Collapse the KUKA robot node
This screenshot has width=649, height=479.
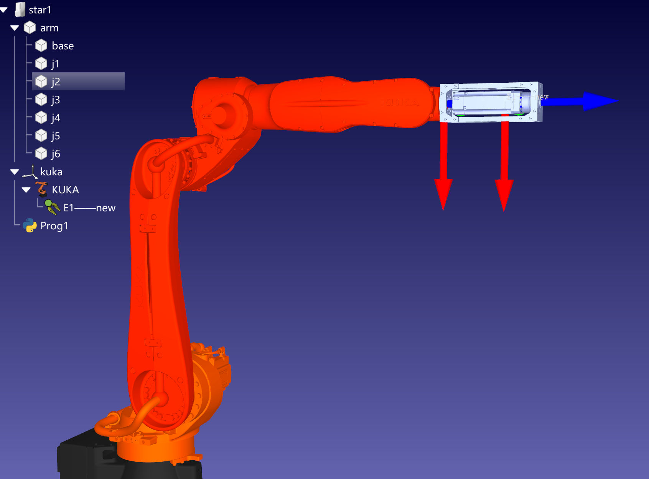(x=26, y=190)
